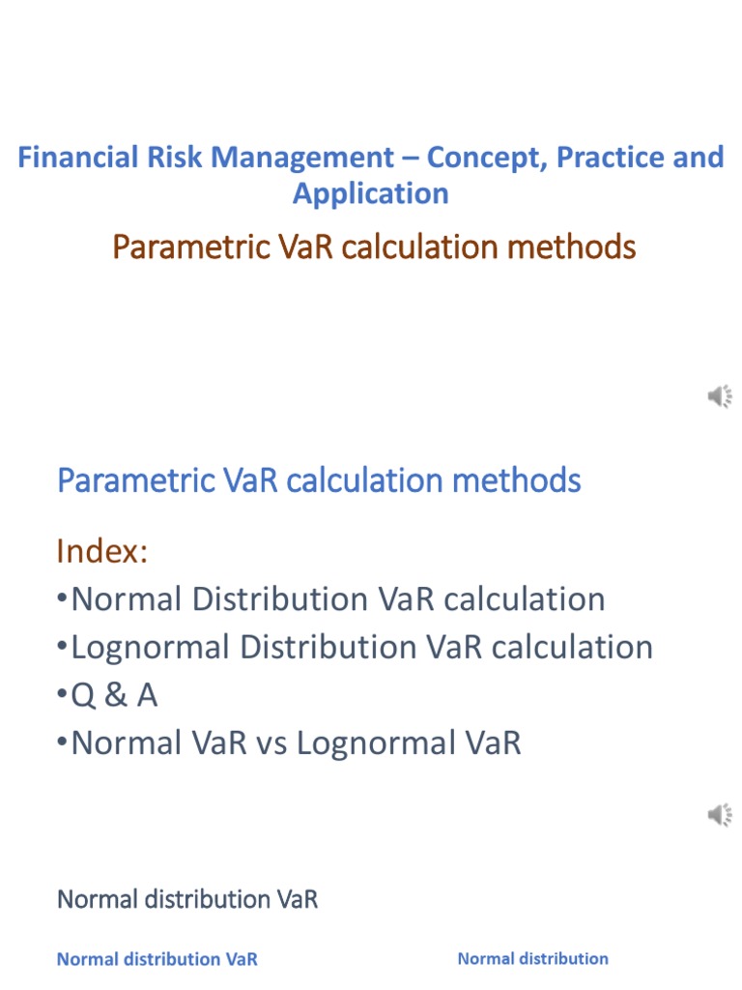
Task: Click the blue Parametric VaR calculation methods heading
Action: click(x=319, y=480)
